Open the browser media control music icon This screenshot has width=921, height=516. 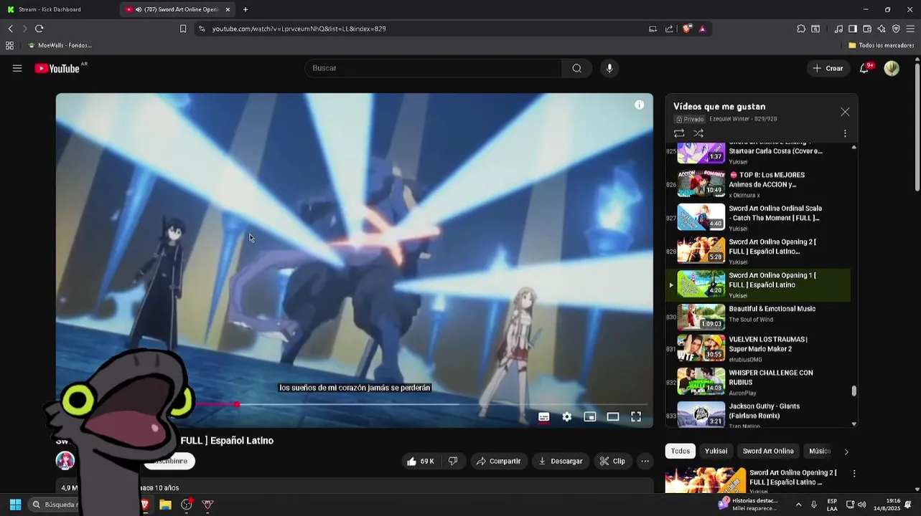pyautogui.click(x=838, y=29)
